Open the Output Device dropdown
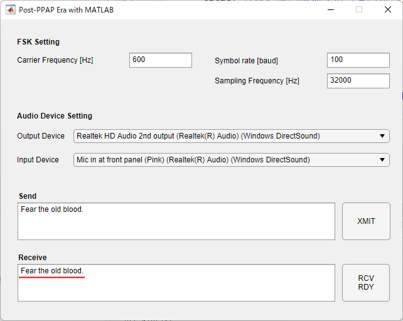 coord(232,136)
